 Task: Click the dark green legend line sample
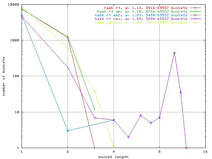195,12
